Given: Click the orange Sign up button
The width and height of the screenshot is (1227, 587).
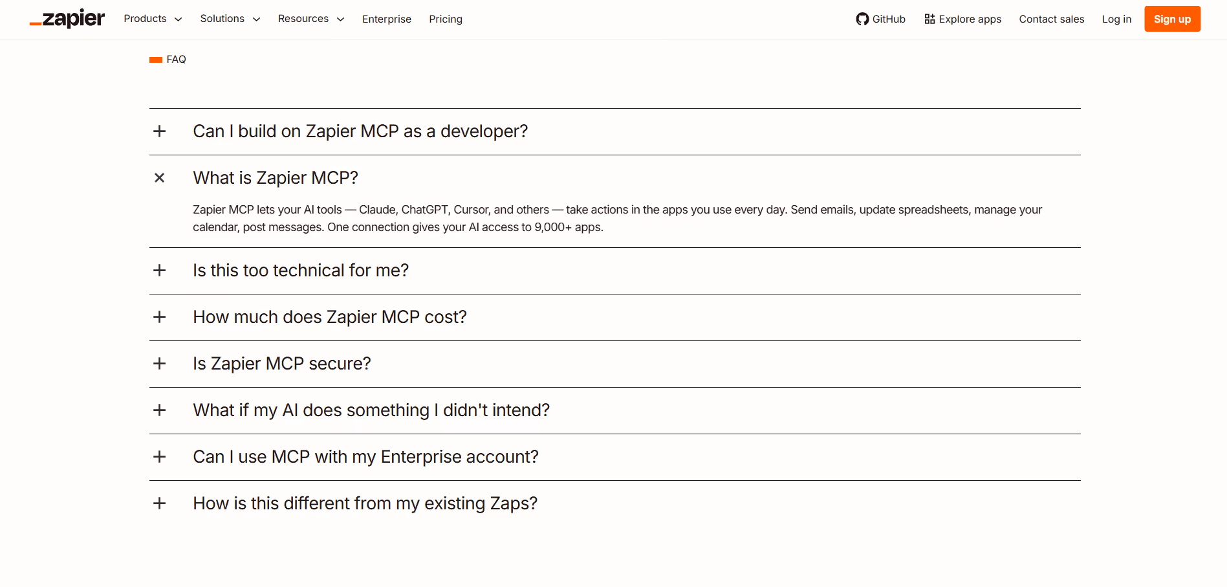Looking at the screenshot, I should (x=1172, y=19).
